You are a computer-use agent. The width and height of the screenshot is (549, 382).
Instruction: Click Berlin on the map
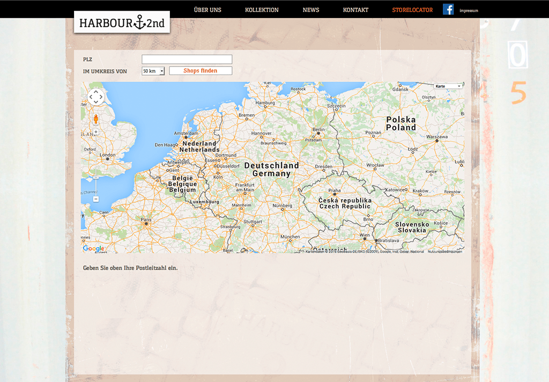(x=318, y=130)
